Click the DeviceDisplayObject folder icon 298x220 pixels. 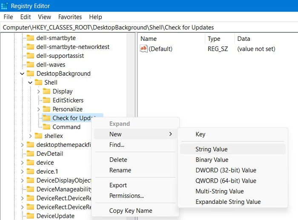[x=30, y=180]
